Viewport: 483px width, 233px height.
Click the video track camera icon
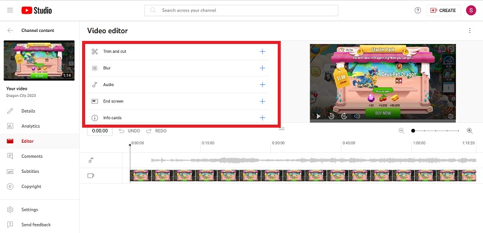91,176
